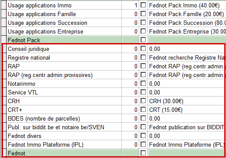The height and width of the screenshot is (158, 226).
Task: Select the green Fednot group row
Action: click(113, 153)
